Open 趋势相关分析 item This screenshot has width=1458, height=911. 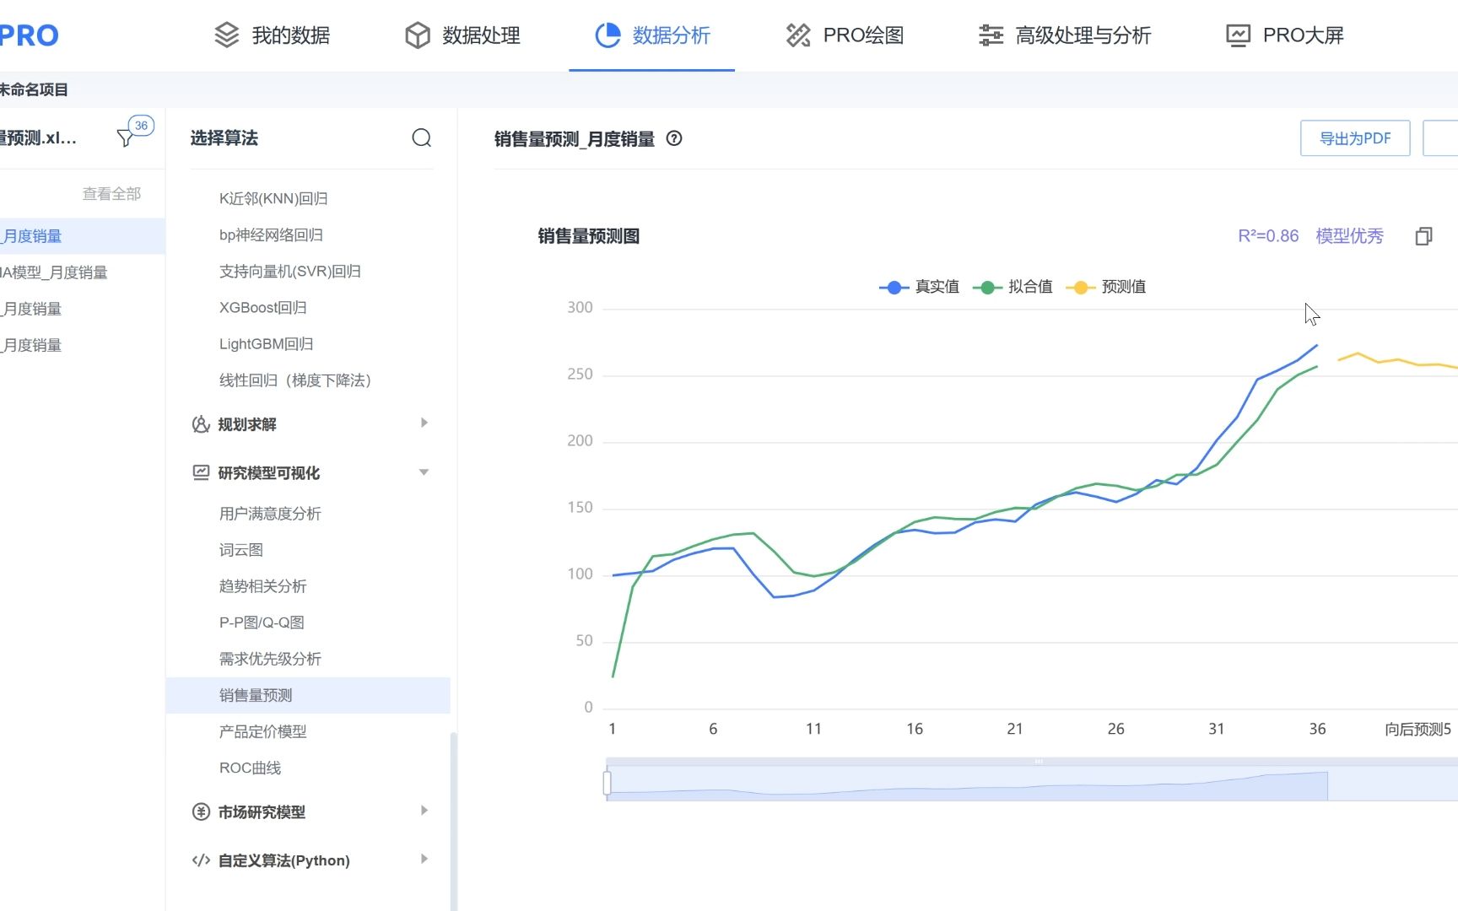point(262,586)
